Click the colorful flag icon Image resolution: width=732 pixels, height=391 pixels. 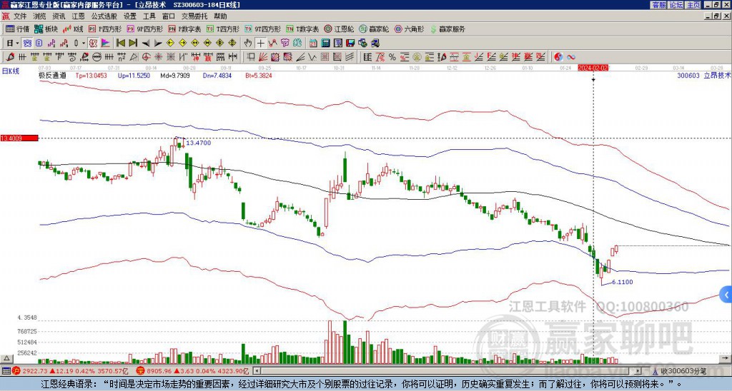[x=106, y=44]
